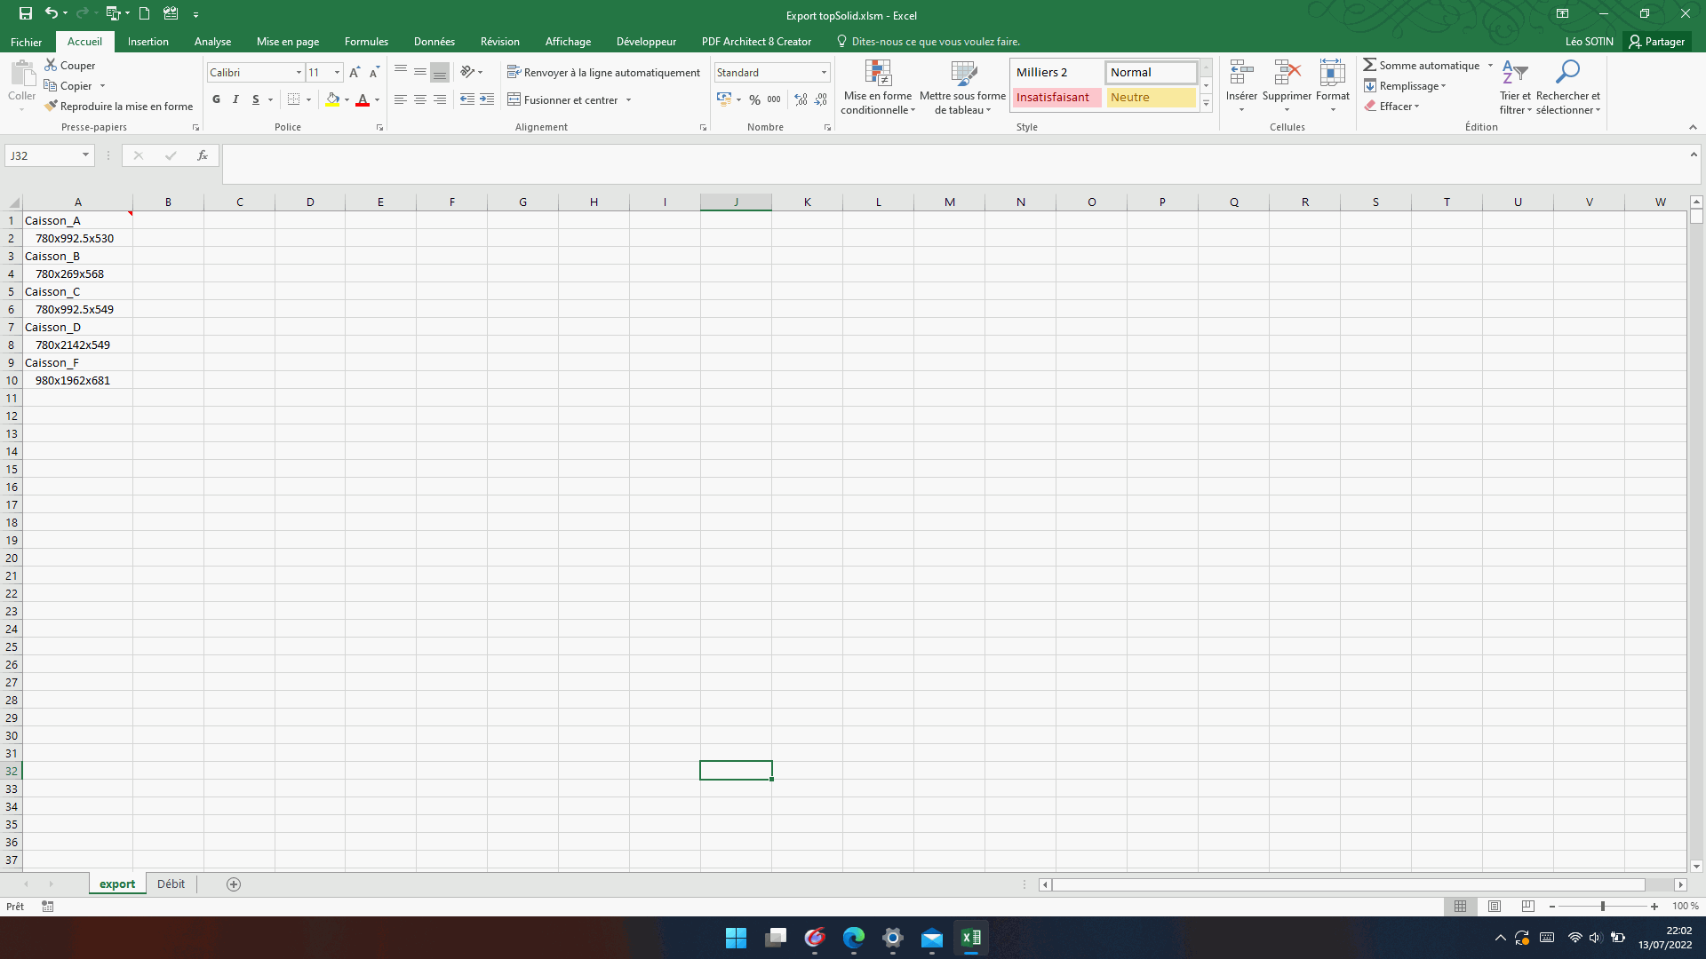Click the Partager share button
This screenshot has height=959, width=1706.
click(1656, 42)
